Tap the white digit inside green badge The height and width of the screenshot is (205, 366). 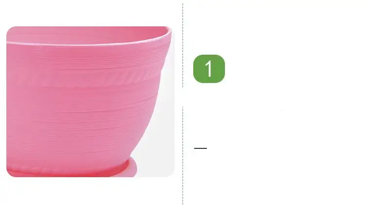click(209, 68)
